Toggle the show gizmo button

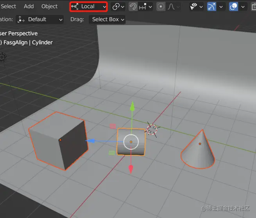point(211,7)
